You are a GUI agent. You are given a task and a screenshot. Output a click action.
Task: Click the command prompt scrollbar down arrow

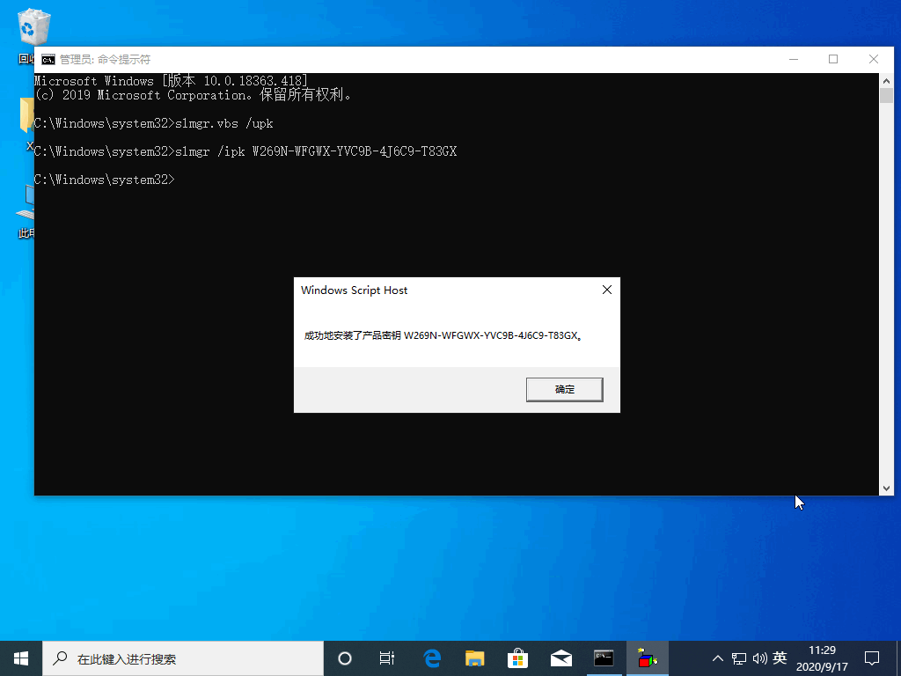886,488
